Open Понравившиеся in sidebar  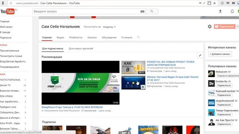click(10, 67)
